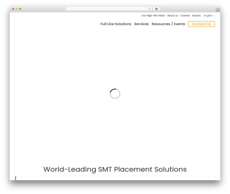The image size is (230, 194).
Task: Open a new tab with plus button
Action: click(218, 10)
